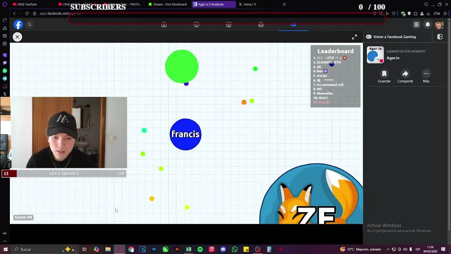The image size is (451, 254).
Task: Enter fullscreen mode for the Agar.io game
Action: tap(354, 37)
